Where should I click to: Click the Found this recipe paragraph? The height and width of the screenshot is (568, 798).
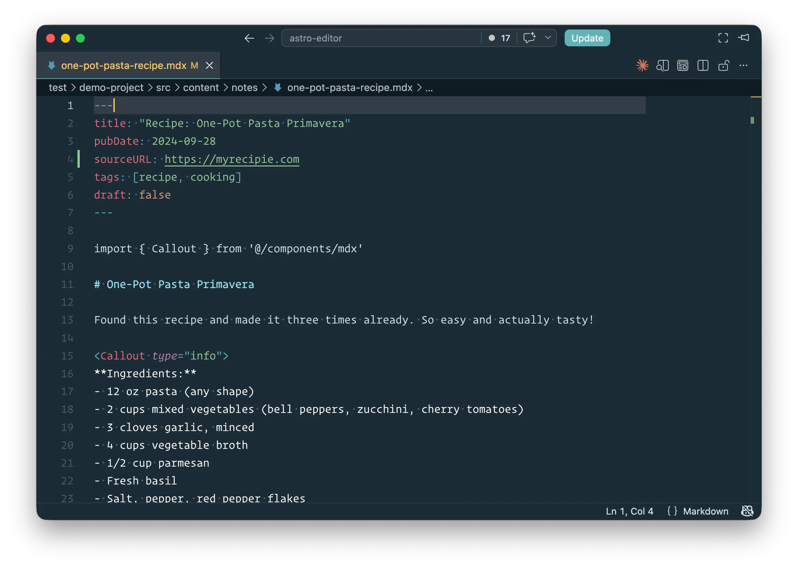point(344,320)
